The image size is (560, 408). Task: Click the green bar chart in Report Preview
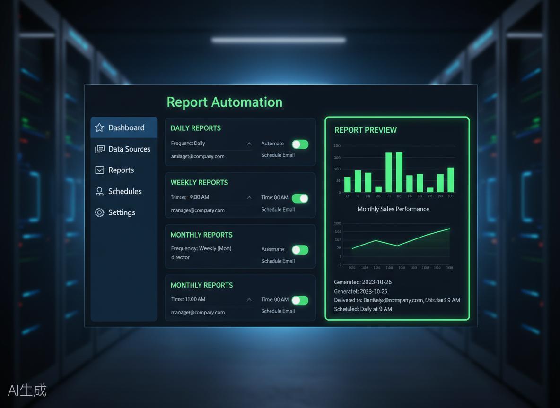pos(394,171)
